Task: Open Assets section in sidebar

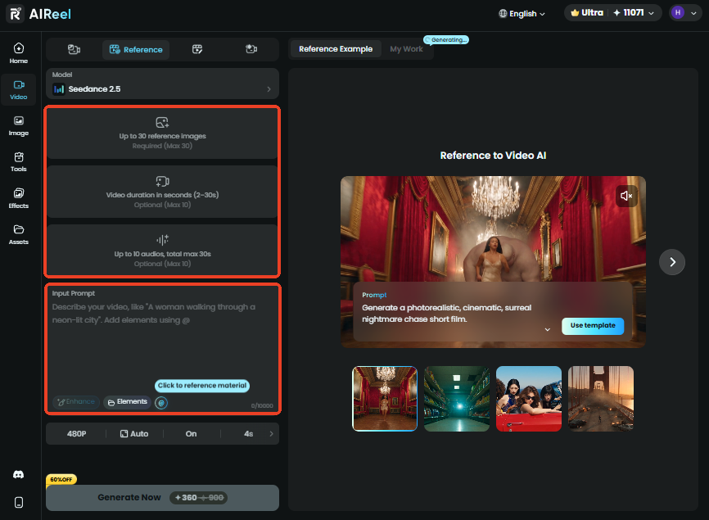Action: coord(19,234)
